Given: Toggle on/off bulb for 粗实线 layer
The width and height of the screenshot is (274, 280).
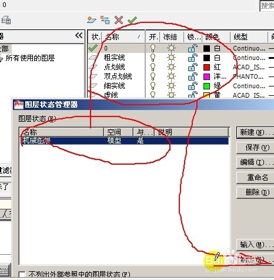Looking at the screenshot, I should click(x=153, y=58).
